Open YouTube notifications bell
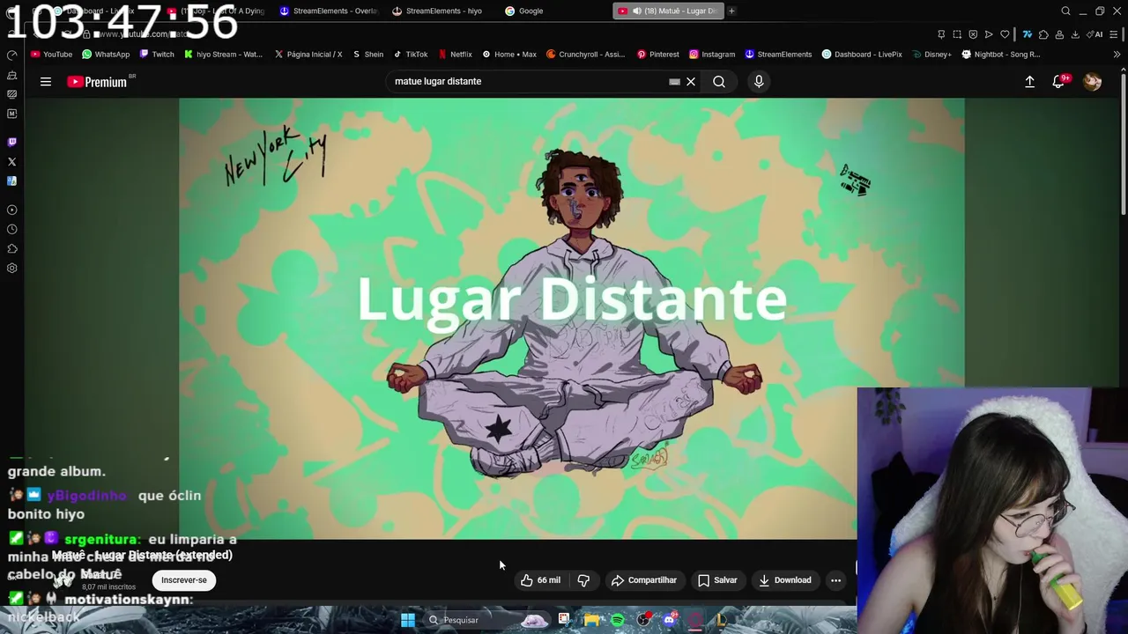Viewport: 1128px width, 634px height. pos(1059,82)
